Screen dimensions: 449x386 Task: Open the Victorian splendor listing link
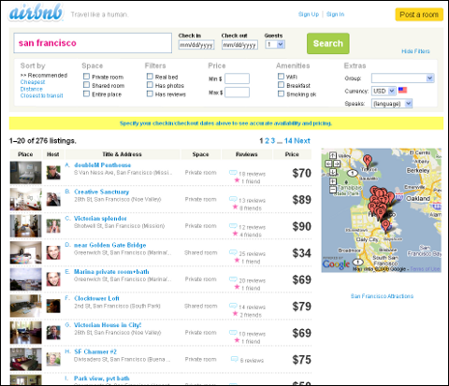100,219
